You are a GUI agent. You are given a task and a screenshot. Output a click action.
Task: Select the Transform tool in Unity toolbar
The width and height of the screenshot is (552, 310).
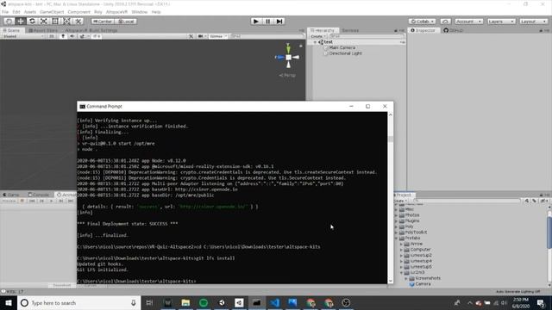pos(66,22)
